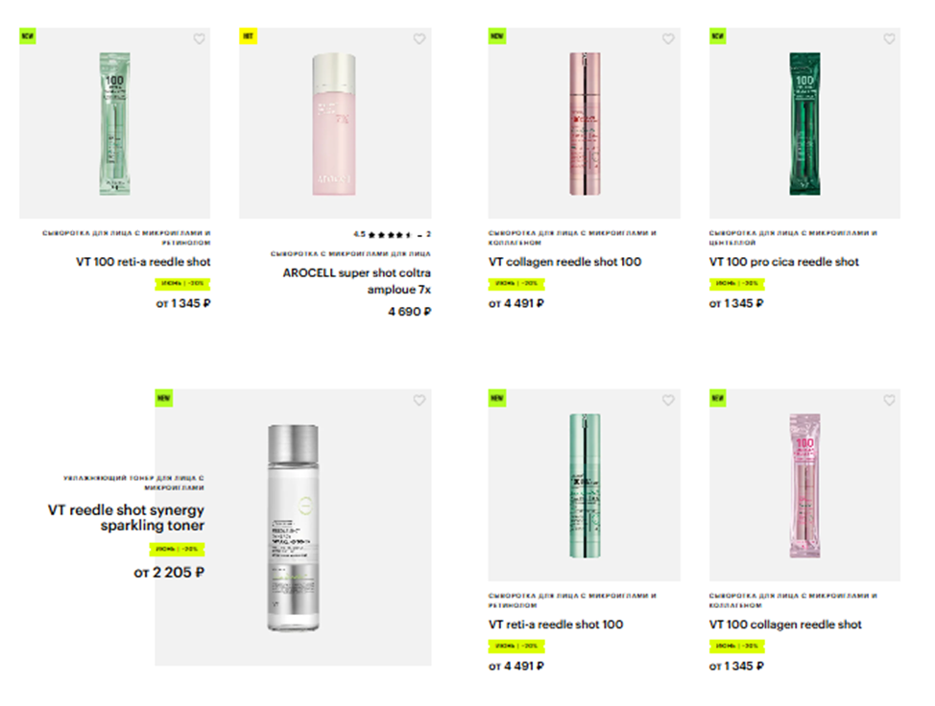The height and width of the screenshot is (706, 935).
Task: Select the pink VT 100 collagen sachet image
Action: coord(805,485)
